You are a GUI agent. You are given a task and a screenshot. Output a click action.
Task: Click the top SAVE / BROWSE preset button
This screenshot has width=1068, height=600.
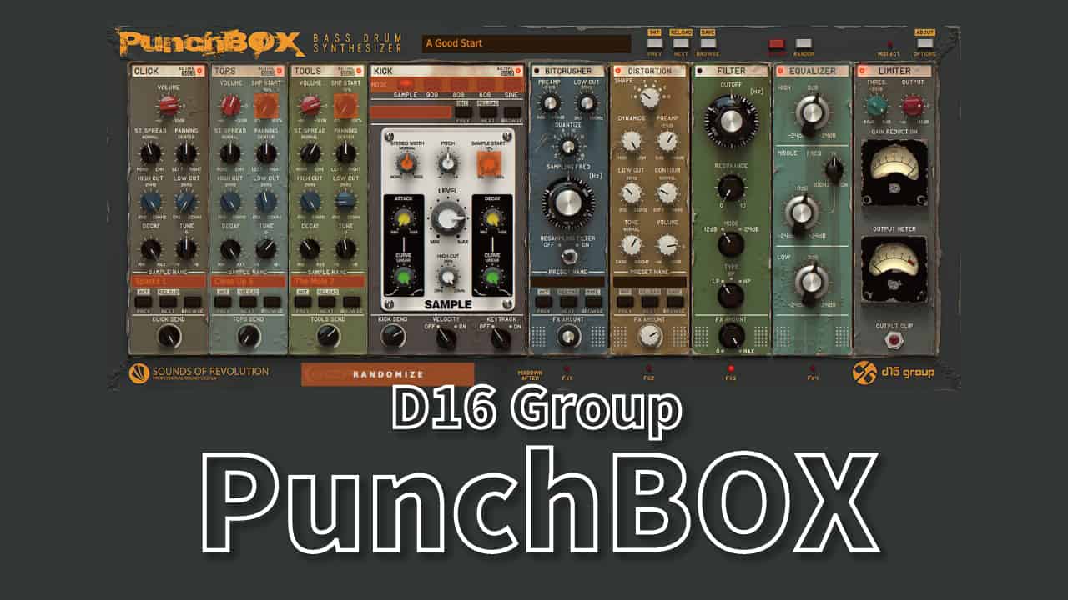click(708, 42)
